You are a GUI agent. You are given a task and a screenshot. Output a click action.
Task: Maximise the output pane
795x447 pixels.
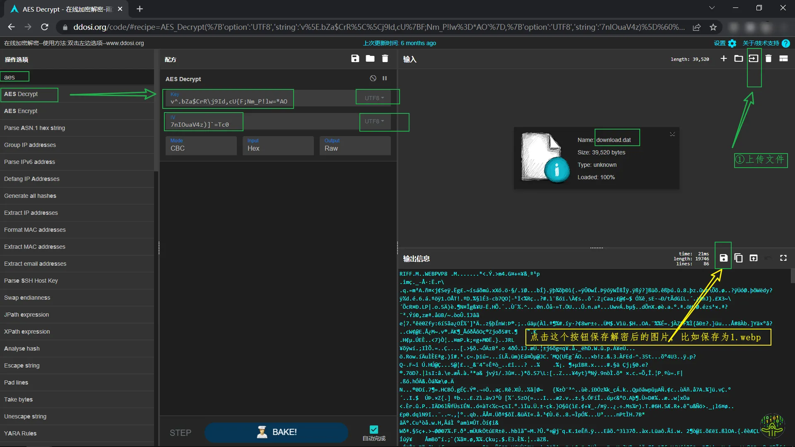click(783, 258)
